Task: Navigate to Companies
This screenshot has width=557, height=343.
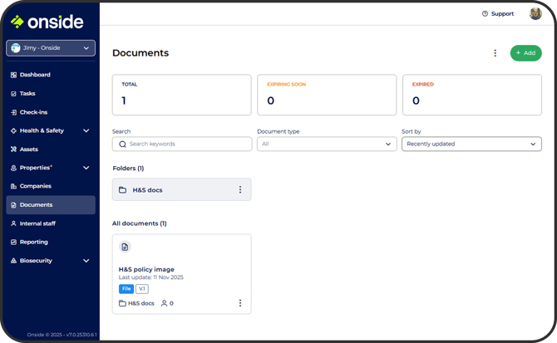Action: pyautogui.click(x=36, y=186)
